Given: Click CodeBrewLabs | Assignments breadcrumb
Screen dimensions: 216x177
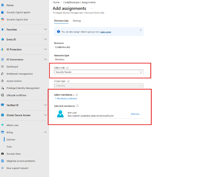Looking at the screenshot, I should click(x=79, y=2).
